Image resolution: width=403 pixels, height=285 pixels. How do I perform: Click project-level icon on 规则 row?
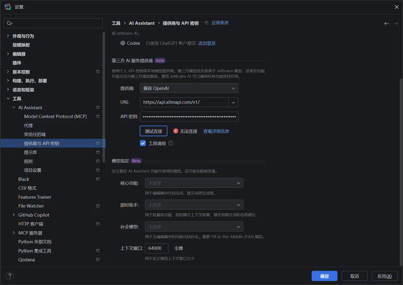click(x=98, y=161)
